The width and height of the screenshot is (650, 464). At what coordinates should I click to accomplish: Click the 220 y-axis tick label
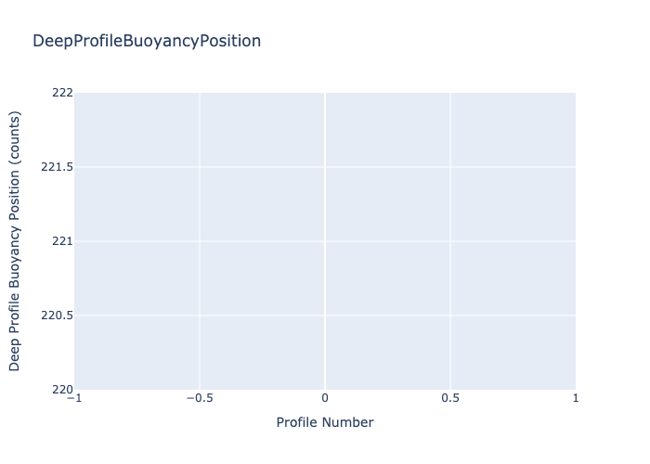[x=60, y=390]
